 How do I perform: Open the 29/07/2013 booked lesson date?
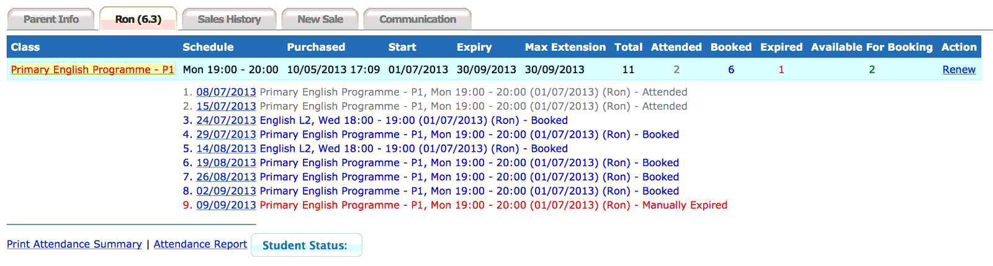point(226,135)
